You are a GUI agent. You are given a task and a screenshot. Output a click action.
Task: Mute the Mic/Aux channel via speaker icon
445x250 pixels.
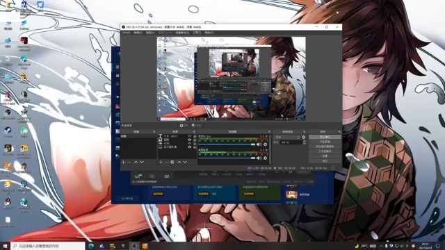[259, 144]
